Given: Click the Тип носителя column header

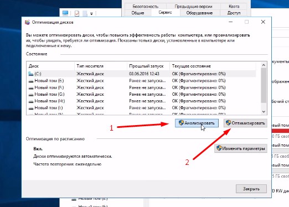Looking at the screenshot, I should (101, 66).
